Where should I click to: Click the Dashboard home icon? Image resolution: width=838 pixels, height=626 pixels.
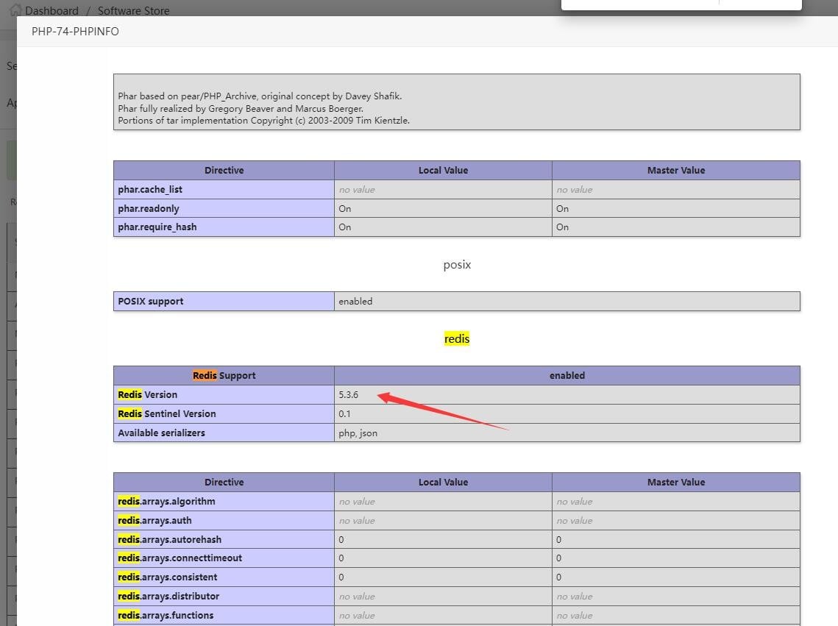tap(15, 10)
